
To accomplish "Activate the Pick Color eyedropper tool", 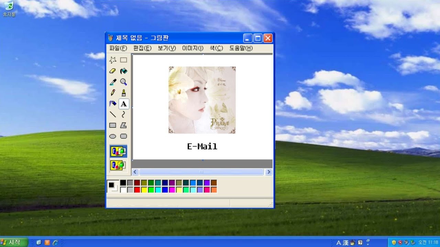I will tap(113, 82).
